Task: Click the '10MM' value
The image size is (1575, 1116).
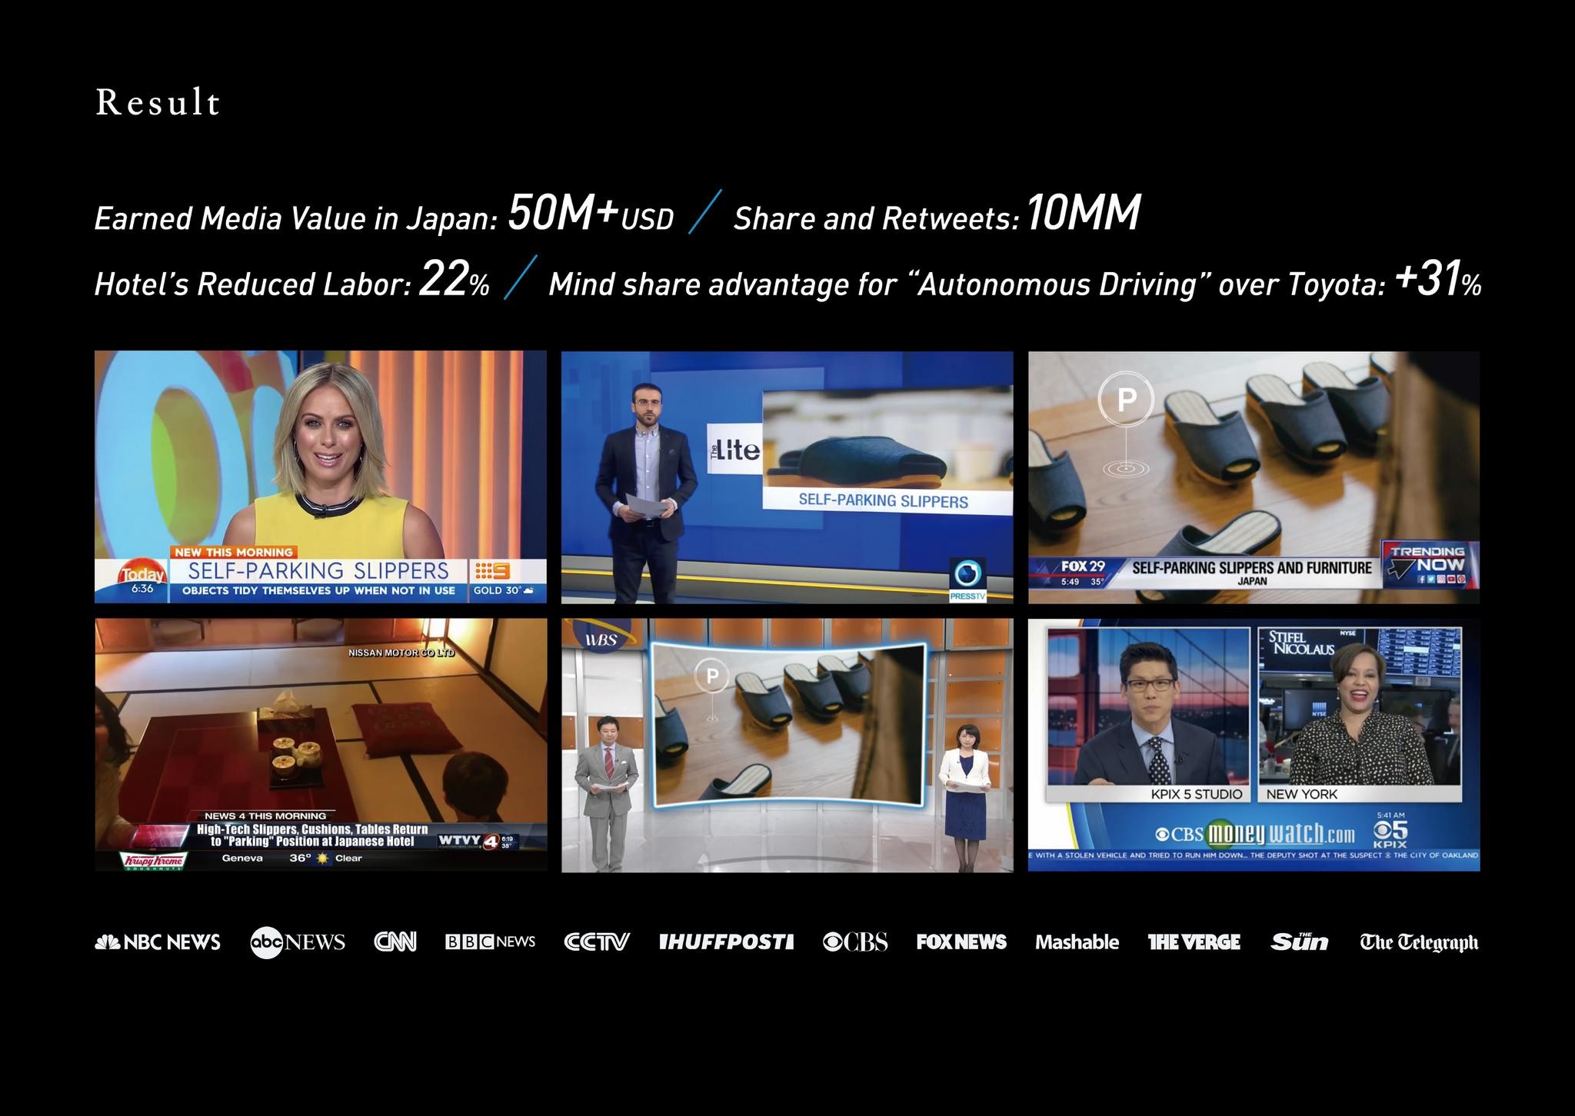Action: point(1083,213)
